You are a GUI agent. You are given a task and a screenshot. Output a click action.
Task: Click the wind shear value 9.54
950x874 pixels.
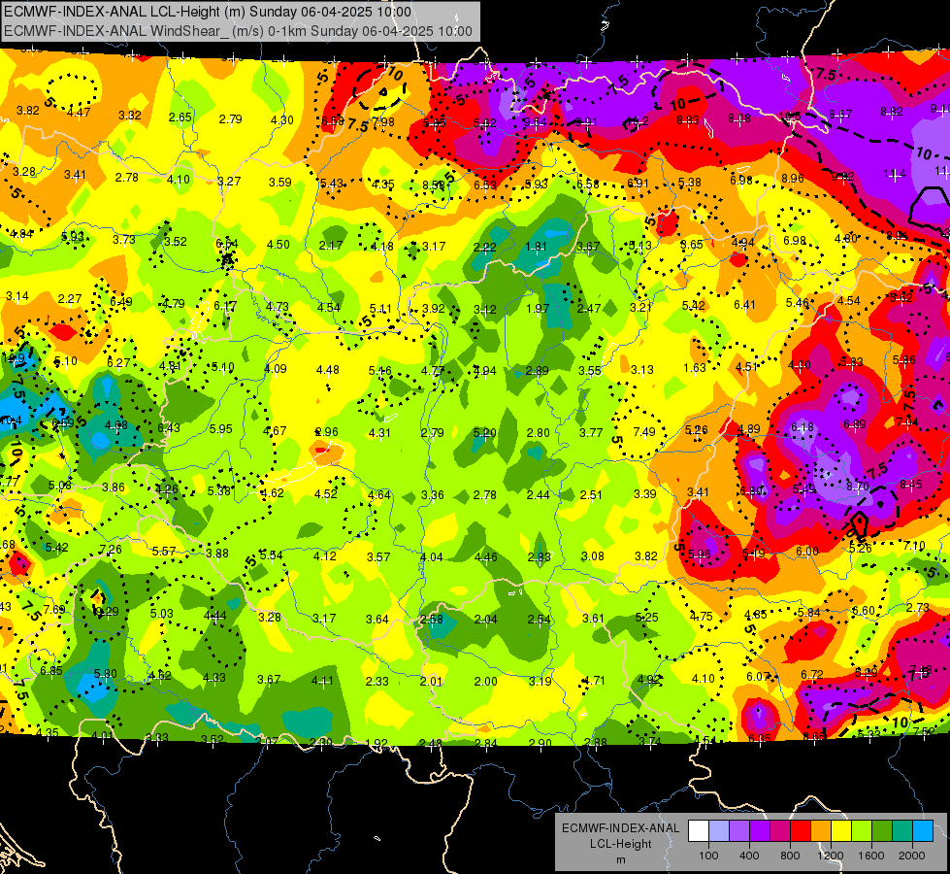[x=535, y=122]
